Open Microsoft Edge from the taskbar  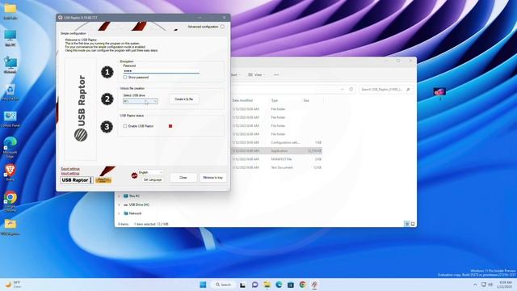tap(279, 285)
